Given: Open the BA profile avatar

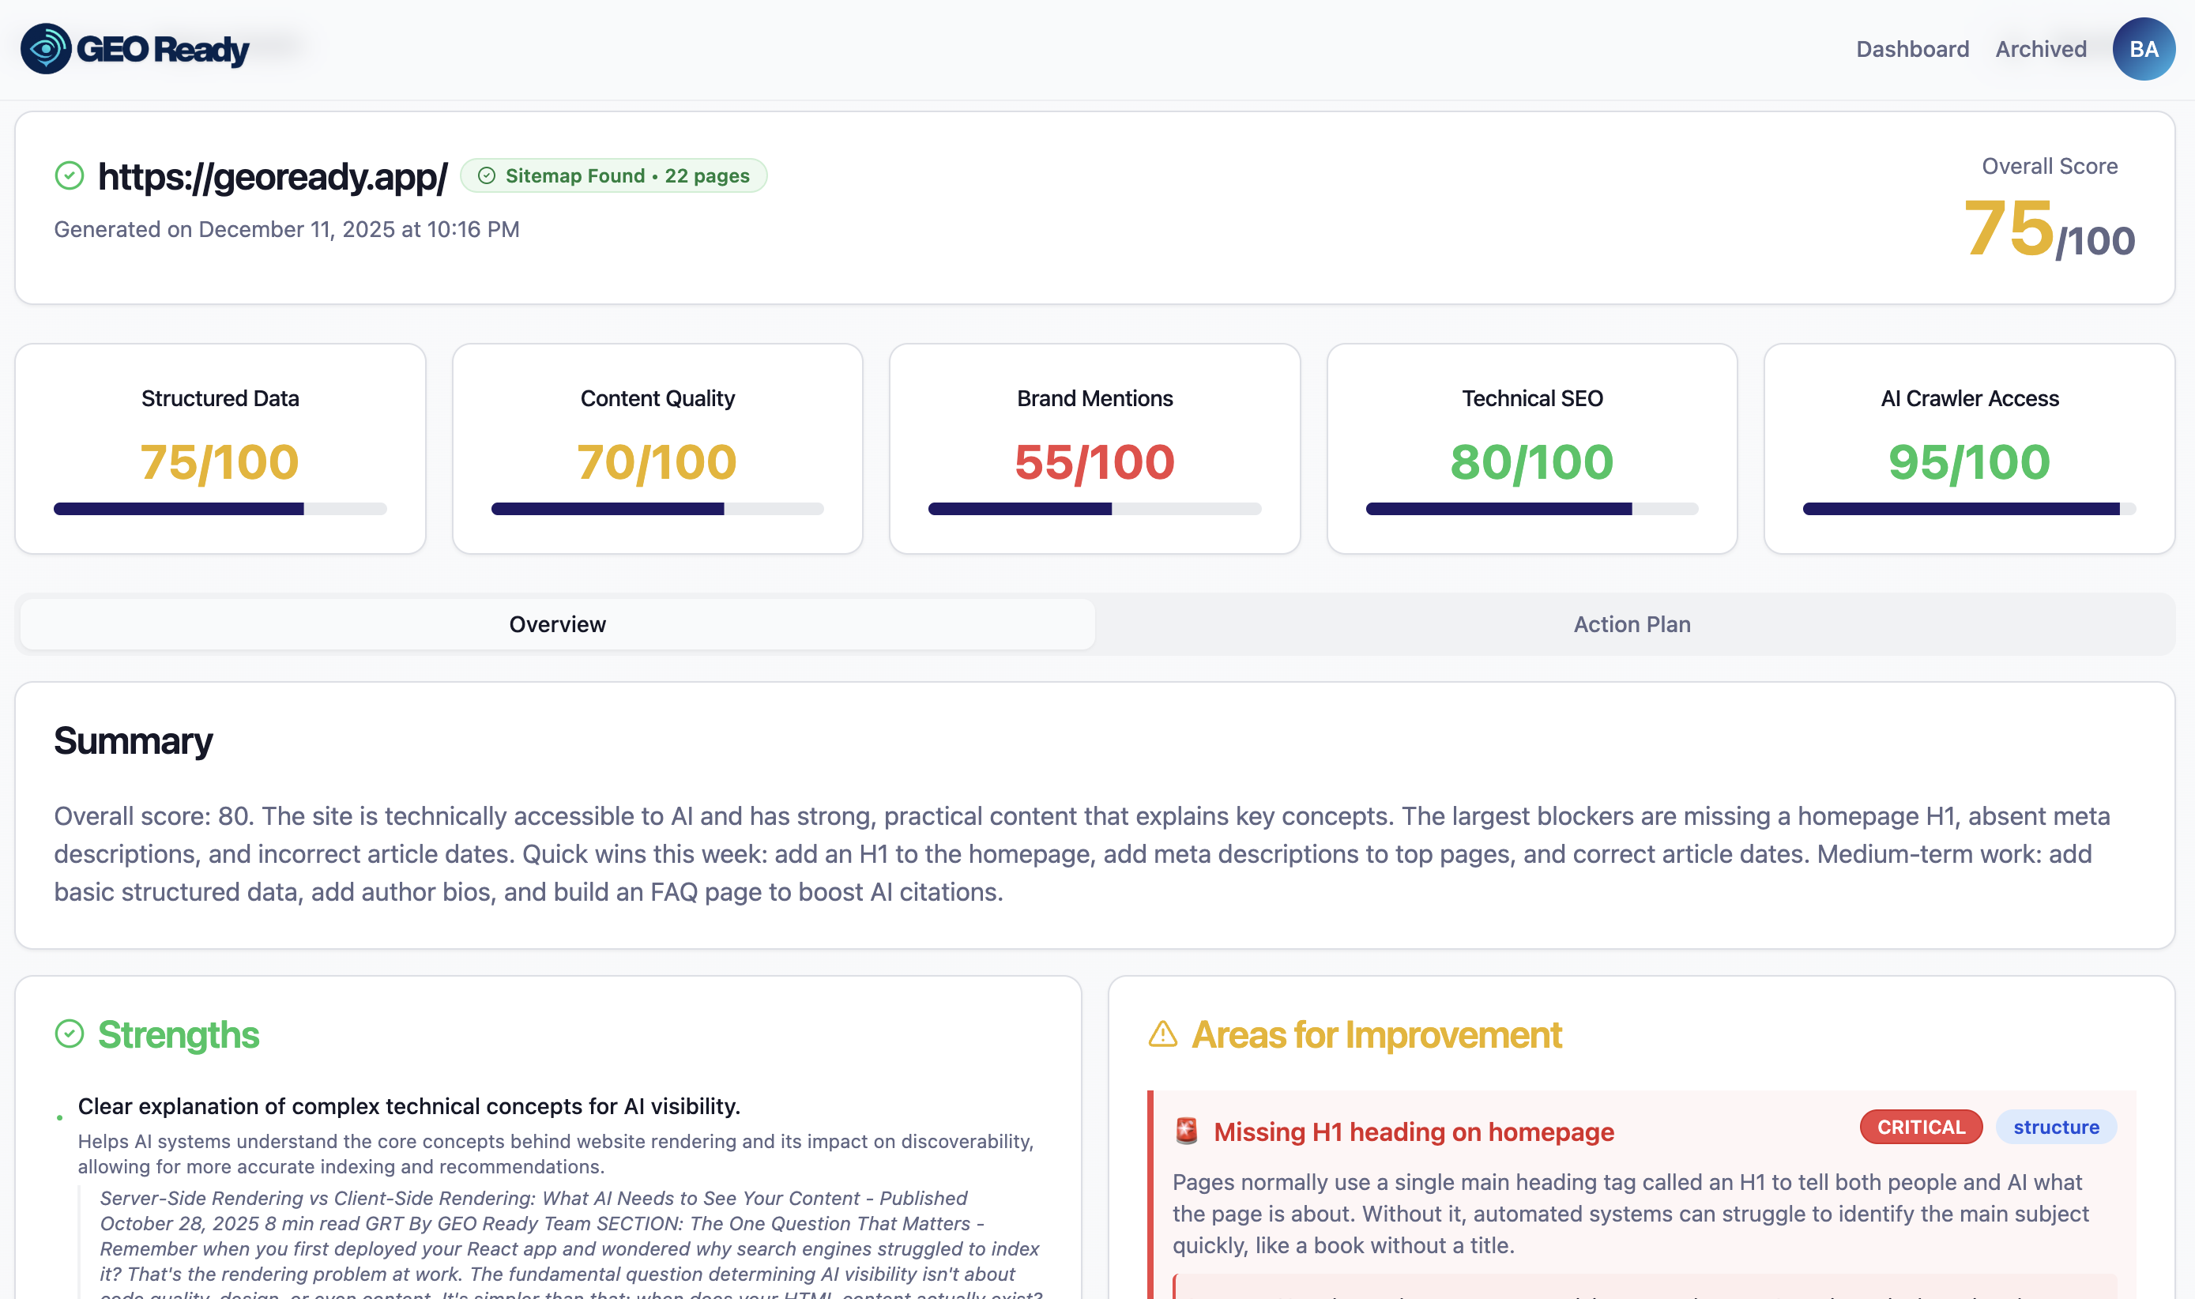Looking at the screenshot, I should [x=2143, y=49].
